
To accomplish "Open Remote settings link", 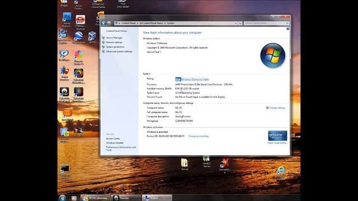I will (114, 42).
